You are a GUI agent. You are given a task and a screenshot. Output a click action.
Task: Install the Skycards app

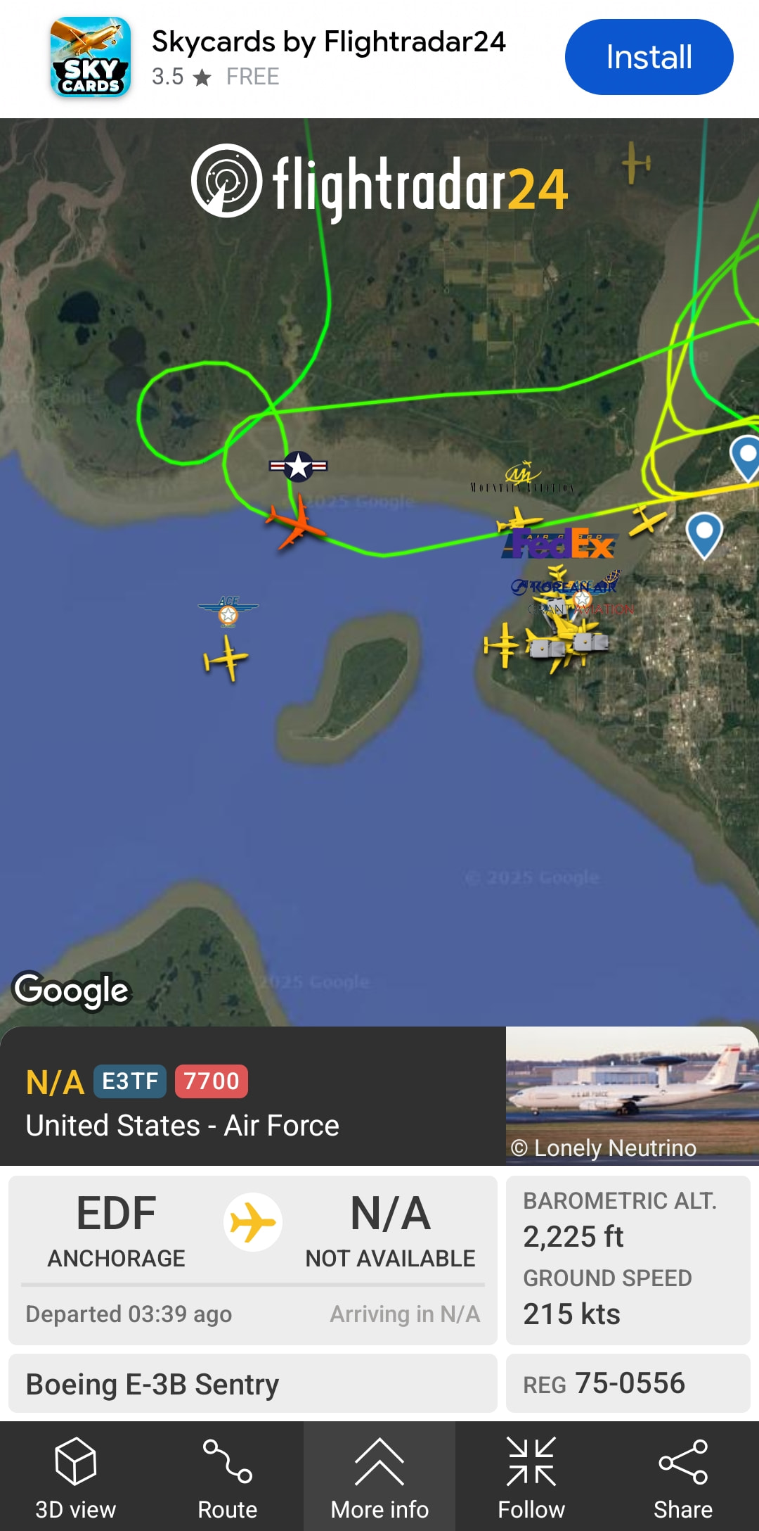coord(649,57)
